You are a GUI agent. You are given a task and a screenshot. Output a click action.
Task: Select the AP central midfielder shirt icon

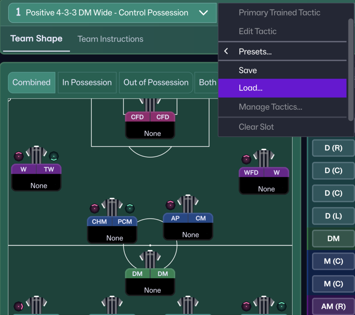[x=188, y=205]
